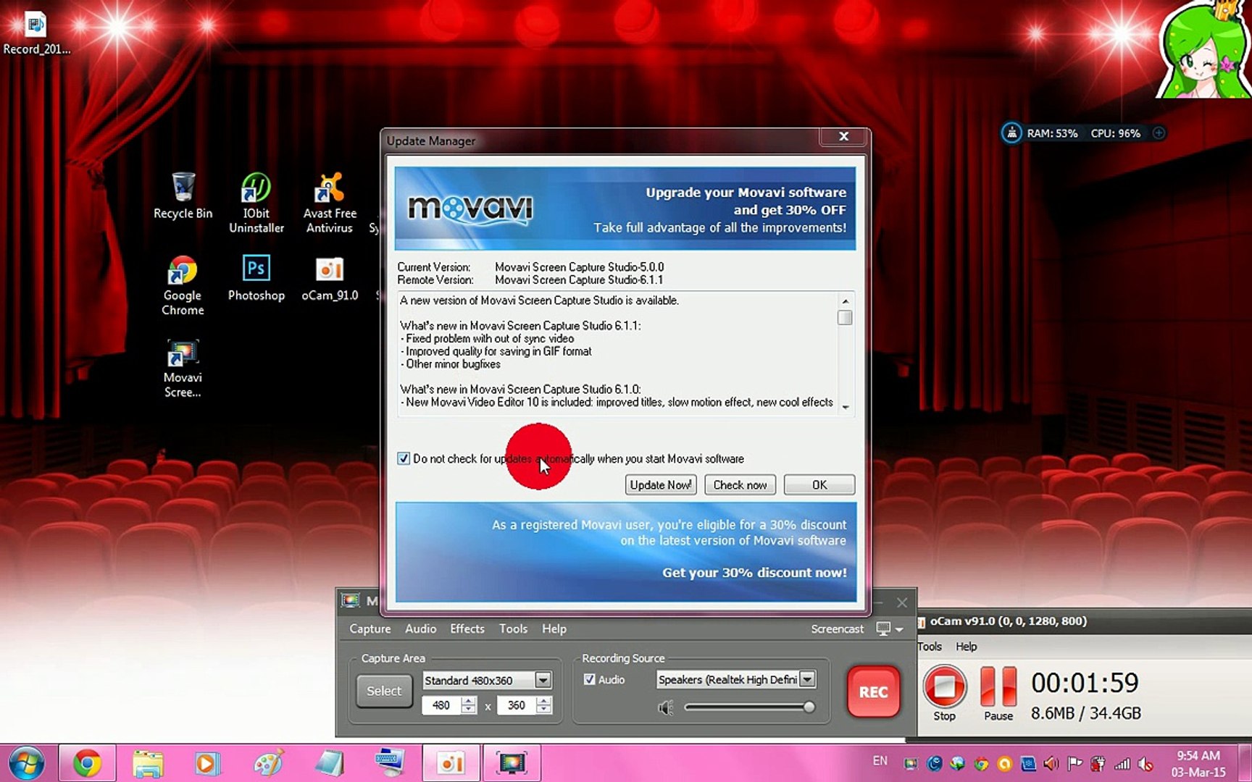Click 'Get your 30% discount now!' link
Viewport: 1252px width, 782px height.
click(754, 573)
